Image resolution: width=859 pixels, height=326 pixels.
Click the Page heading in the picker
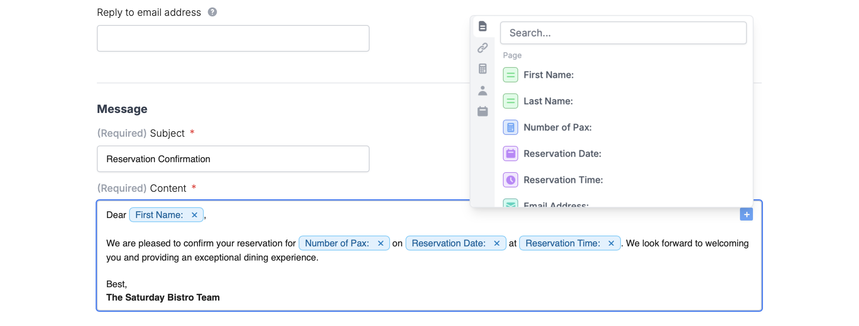click(x=512, y=55)
